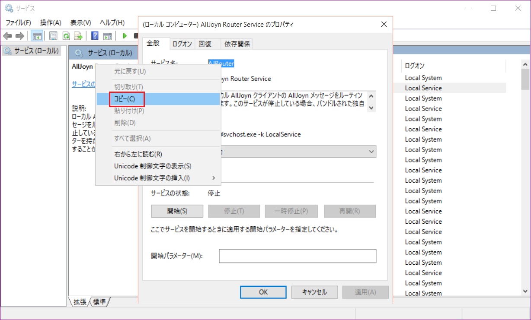
Task: Click the services list scrollbar up arrow
Action: tap(525, 64)
